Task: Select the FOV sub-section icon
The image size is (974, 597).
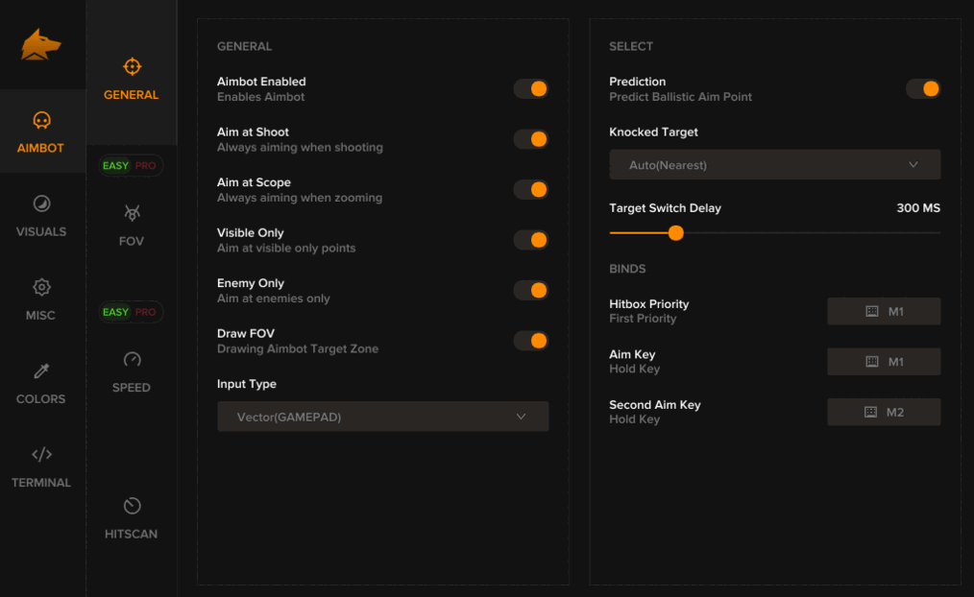Action: coord(132,213)
